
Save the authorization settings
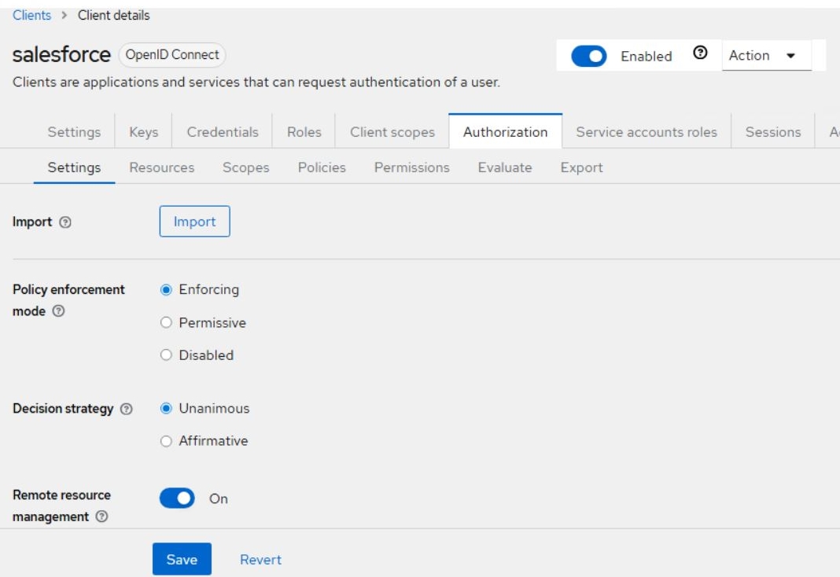pyautogui.click(x=182, y=559)
